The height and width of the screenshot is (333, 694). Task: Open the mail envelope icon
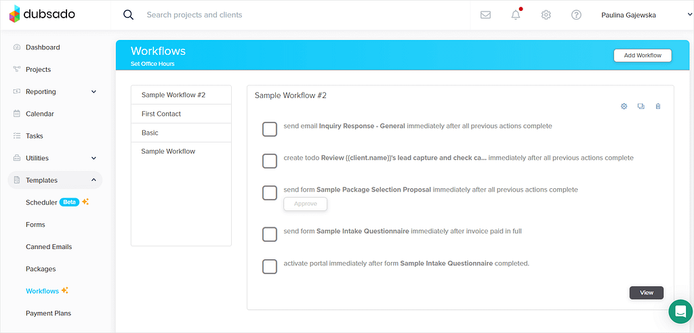tap(485, 15)
